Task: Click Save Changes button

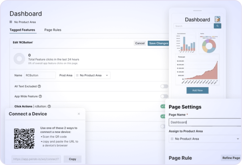Action: point(158,43)
